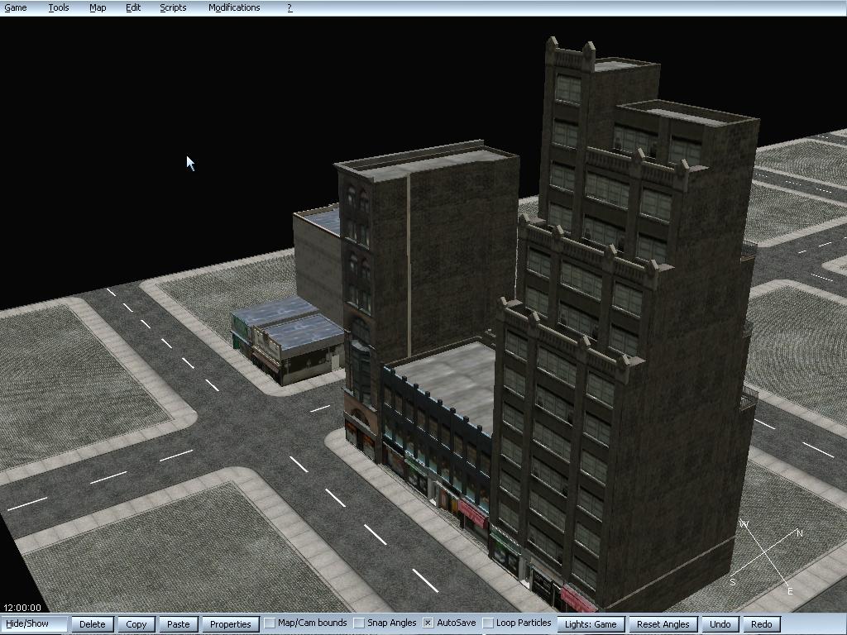Open the Scripts menu
This screenshot has width=847, height=635.
tap(173, 7)
